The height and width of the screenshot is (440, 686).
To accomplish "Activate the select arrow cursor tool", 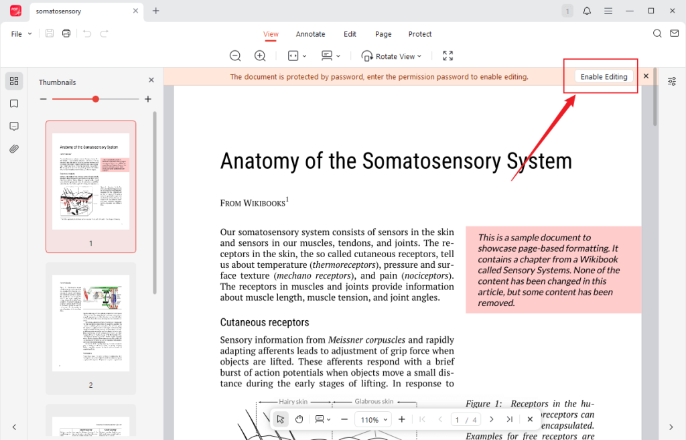I will (x=281, y=419).
